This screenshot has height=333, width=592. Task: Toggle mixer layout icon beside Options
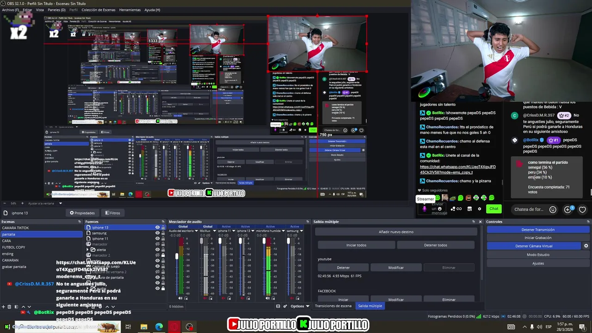[278, 306]
